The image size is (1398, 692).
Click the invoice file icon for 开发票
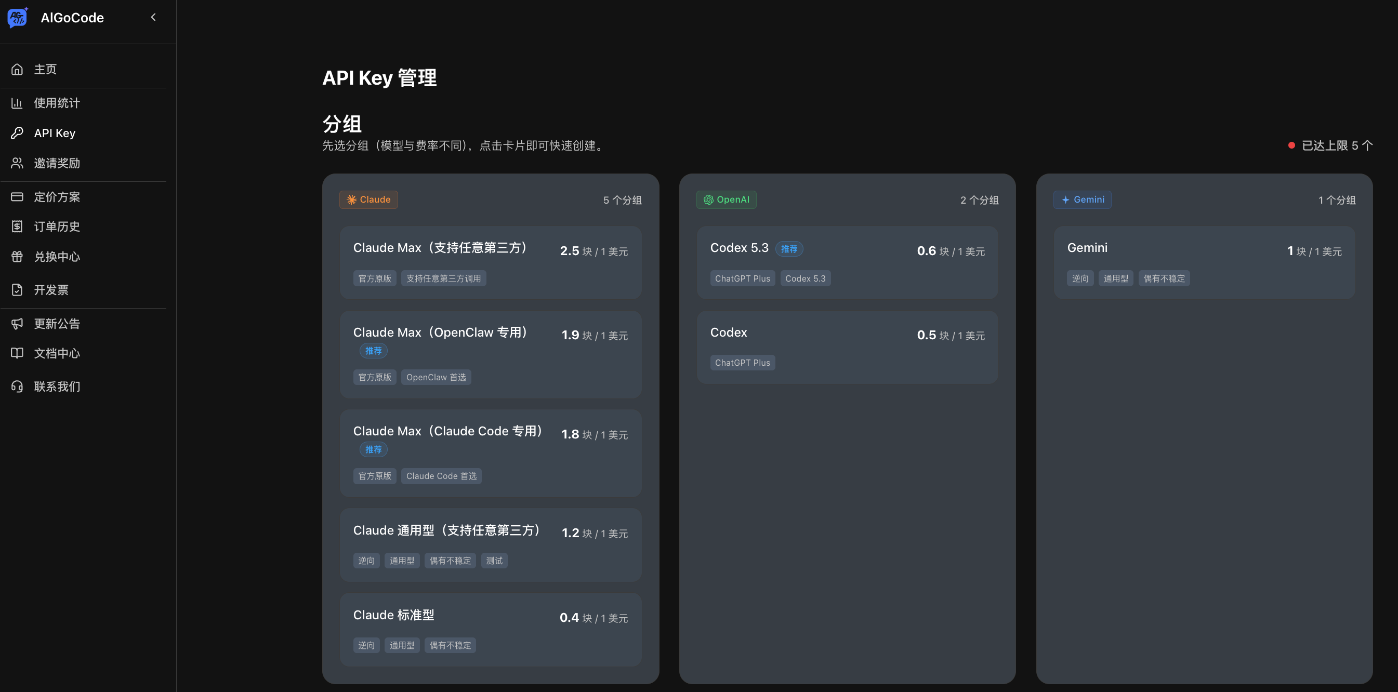(x=17, y=290)
